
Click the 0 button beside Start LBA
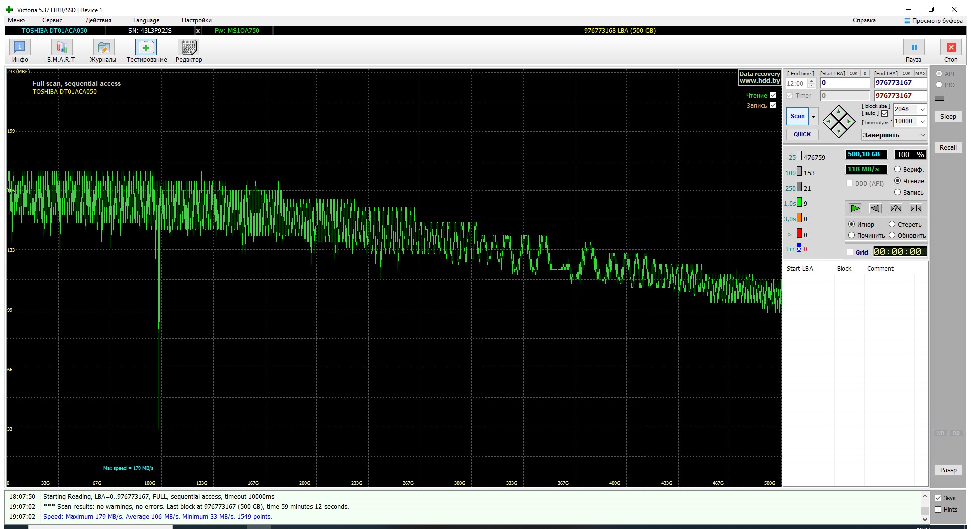click(865, 73)
